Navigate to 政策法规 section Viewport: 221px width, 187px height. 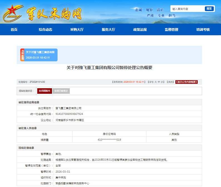(x=140, y=30)
